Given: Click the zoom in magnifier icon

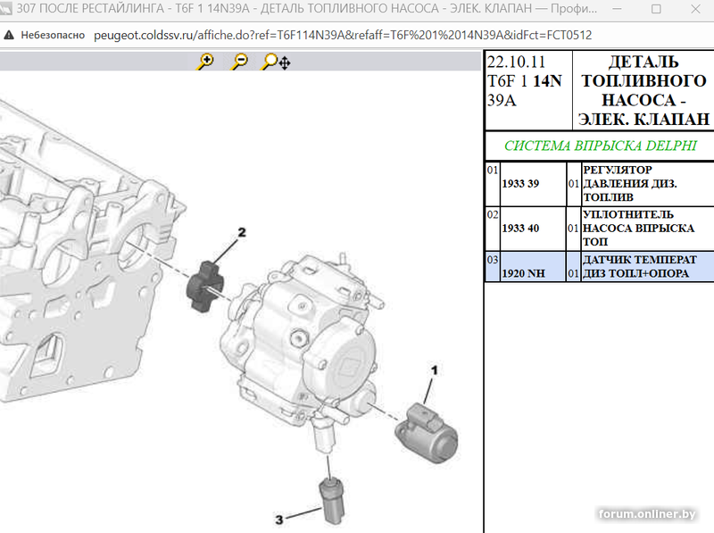Looking at the screenshot, I should click(205, 62).
